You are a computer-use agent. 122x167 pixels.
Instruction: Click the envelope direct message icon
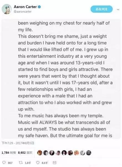[x=55, y=163]
